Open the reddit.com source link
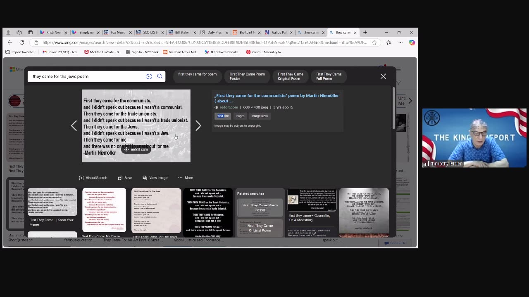Image resolution: width=529 pixels, height=297 pixels. click(229, 107)
